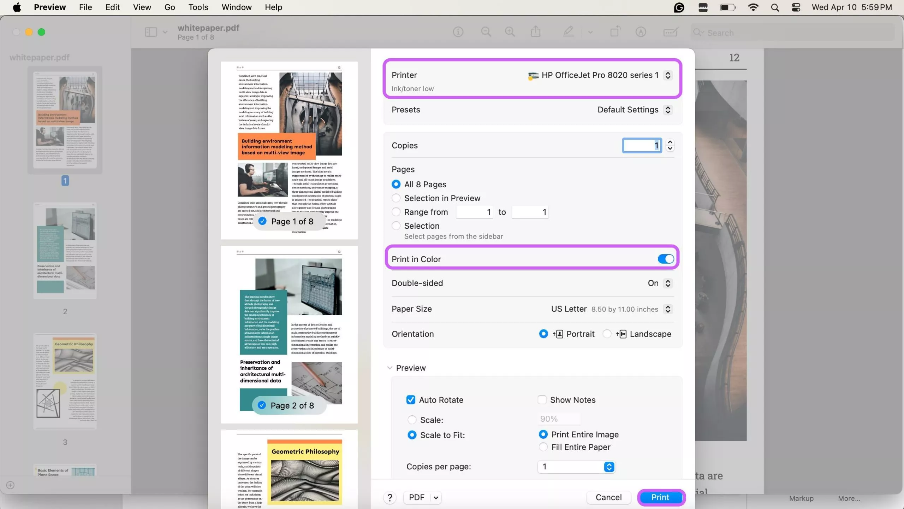Enable the Print in Color toggle
This screenshot has height=509, width=904.
(x=665, y=259)
